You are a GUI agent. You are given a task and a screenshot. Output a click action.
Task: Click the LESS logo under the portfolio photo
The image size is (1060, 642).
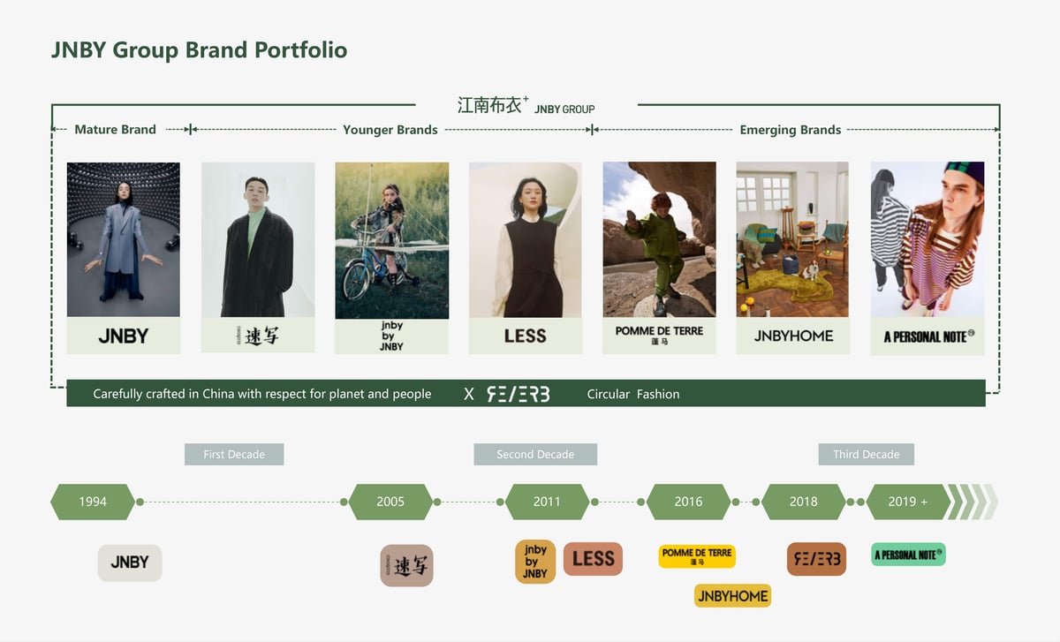point(526,336)
